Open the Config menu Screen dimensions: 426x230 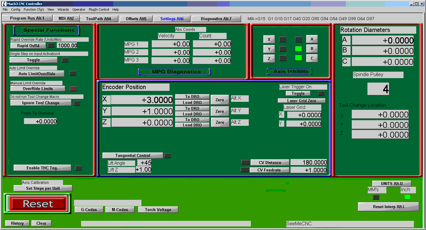(x=15, y=9)
